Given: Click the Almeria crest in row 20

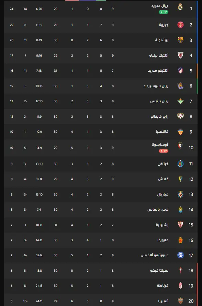Looking at the screenshot, I should point(180,301).
